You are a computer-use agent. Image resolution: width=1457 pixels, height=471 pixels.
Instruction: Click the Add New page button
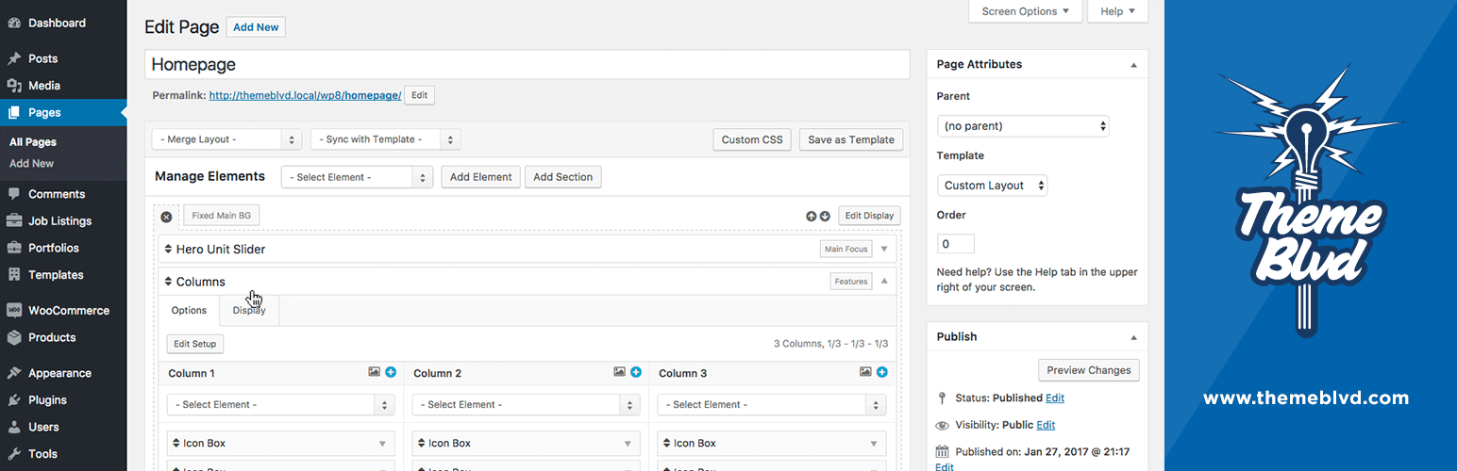point(256,27)
